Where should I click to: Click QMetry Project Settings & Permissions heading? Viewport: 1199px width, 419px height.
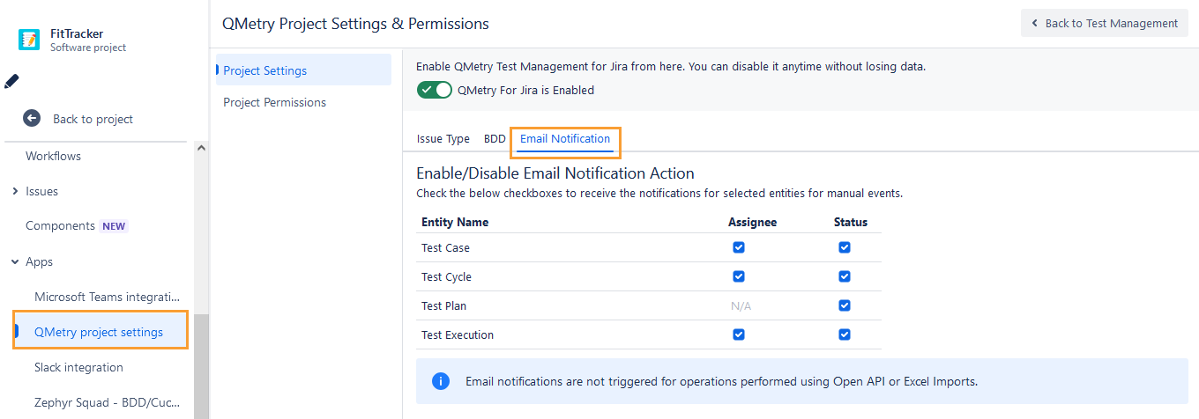point(355,24)
